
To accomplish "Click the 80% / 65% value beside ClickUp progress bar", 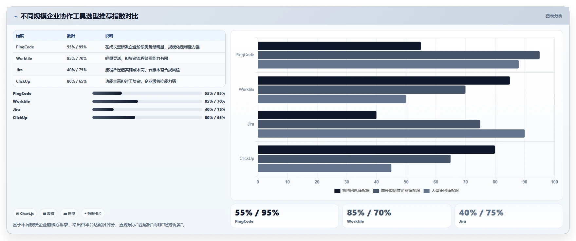I will (x=215, y=118).
